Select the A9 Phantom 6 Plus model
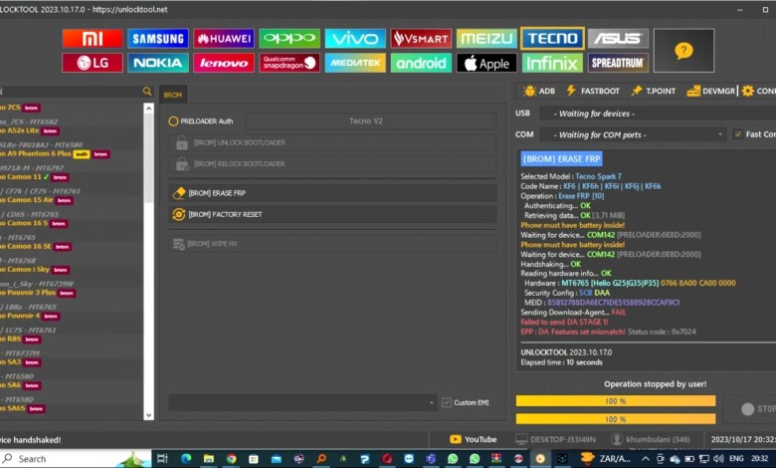This screenshot has height=468, width=776. [55, 154]
